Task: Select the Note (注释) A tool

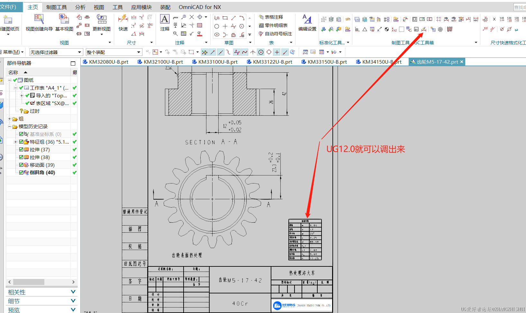Action: coord(165,22)
